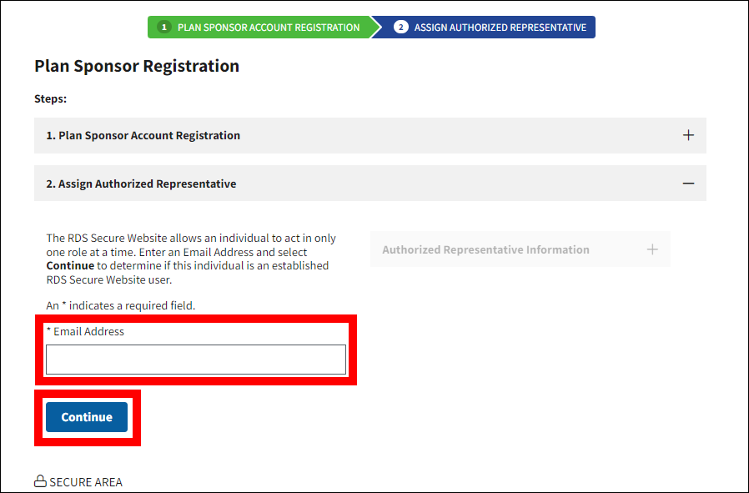Focus the Email Address text box
This screenshot has height=493, width=749.
coord(195,360)
